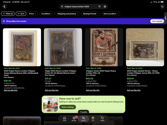Open thumbnail of $30.00 Heavy Lumber card
Screen dimensions: 167x125
pyautogui.click(x=22, y=47)
